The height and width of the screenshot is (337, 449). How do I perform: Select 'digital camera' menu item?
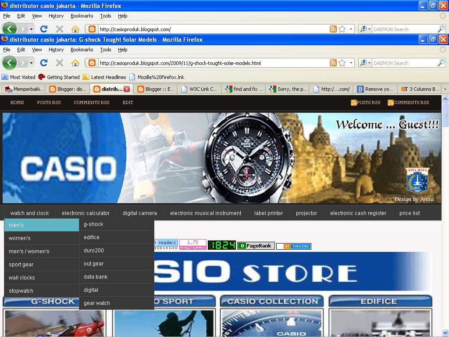140,213
